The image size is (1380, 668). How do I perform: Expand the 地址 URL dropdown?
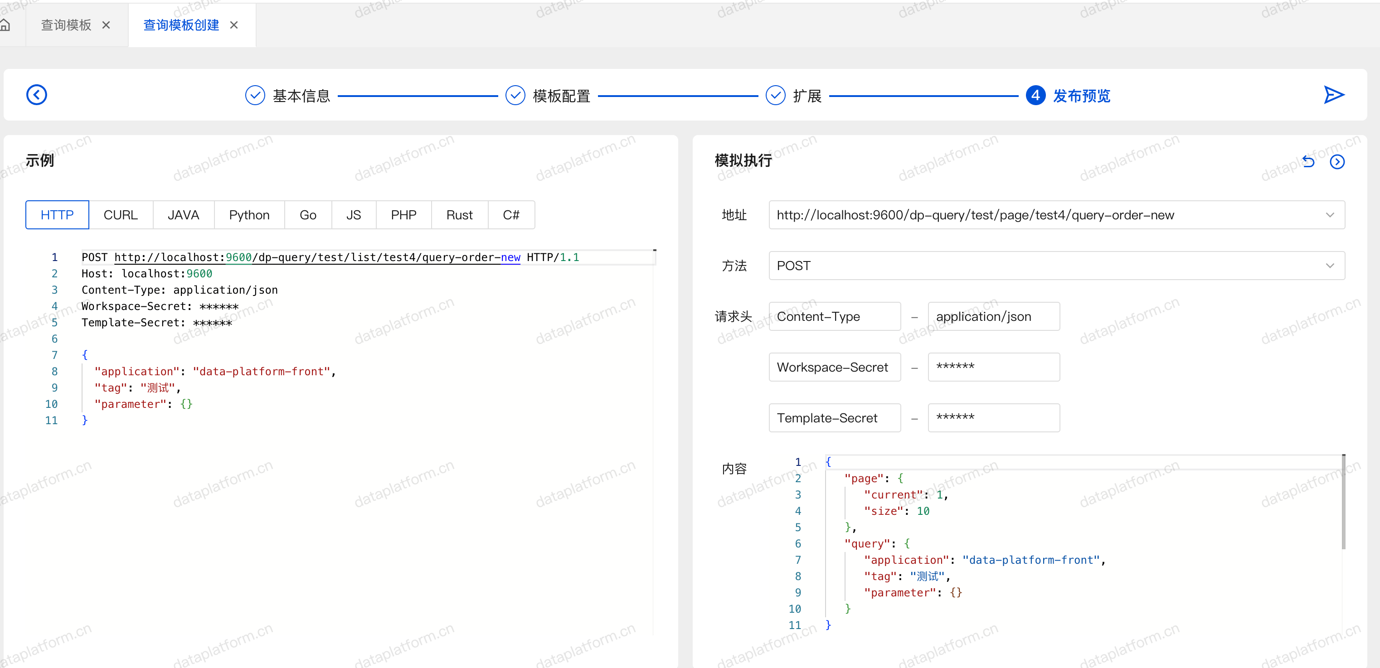pos(1330,215)
